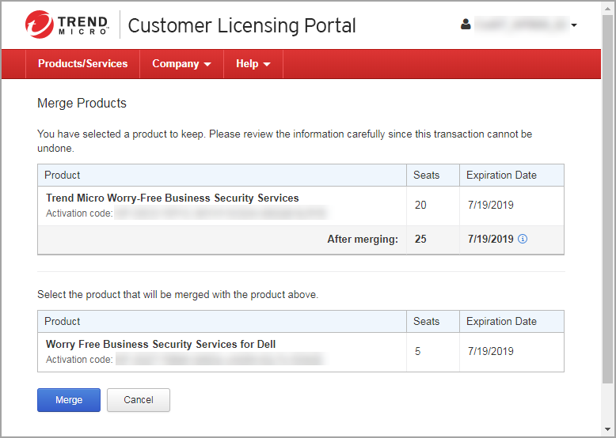
Task: Open the Company dropdown menu
Action: 181,64
